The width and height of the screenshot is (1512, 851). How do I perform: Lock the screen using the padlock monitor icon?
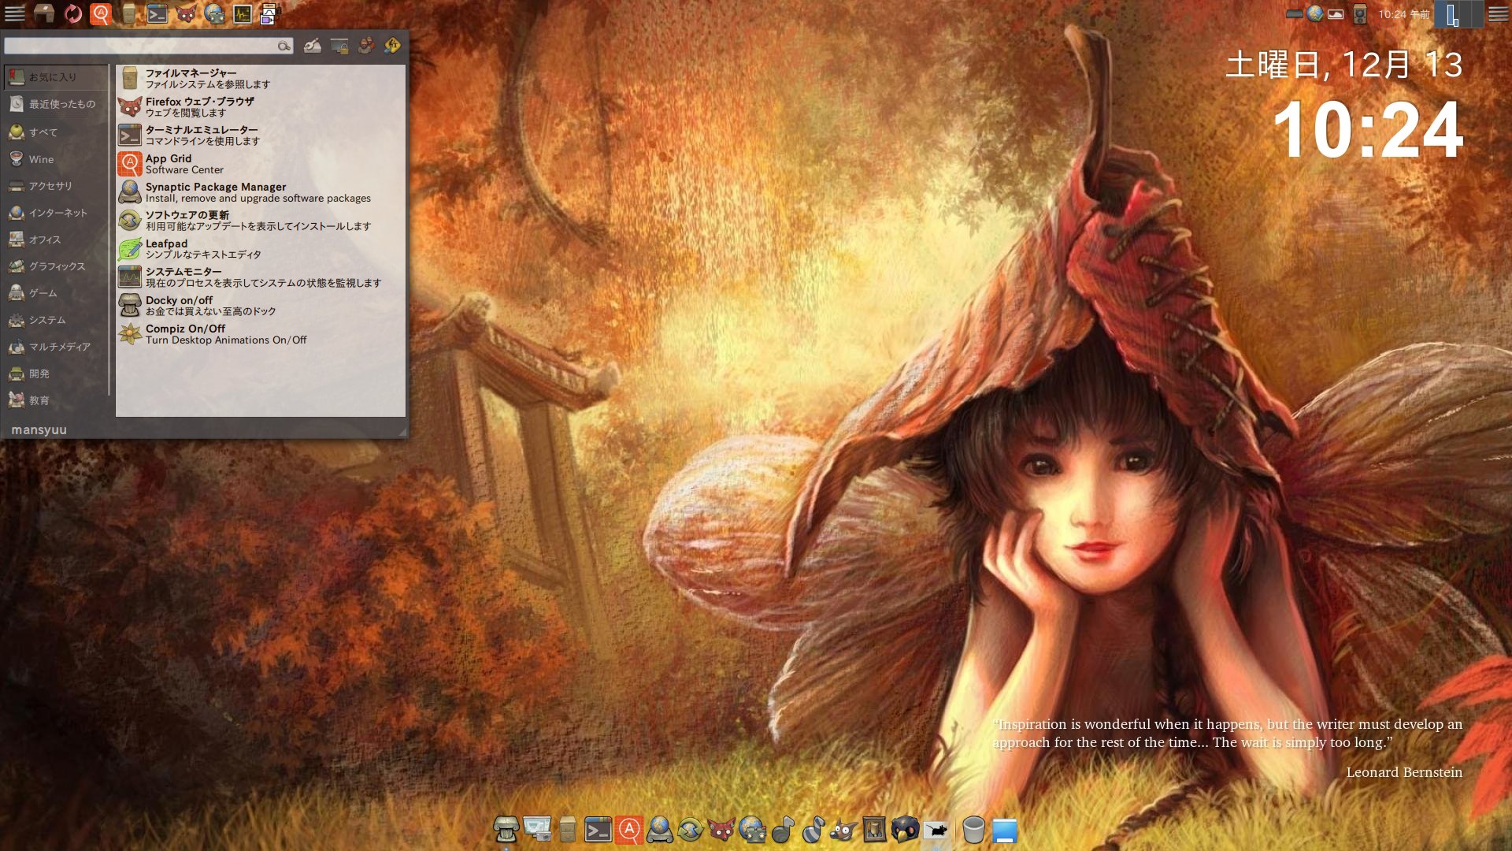(339, 46)
